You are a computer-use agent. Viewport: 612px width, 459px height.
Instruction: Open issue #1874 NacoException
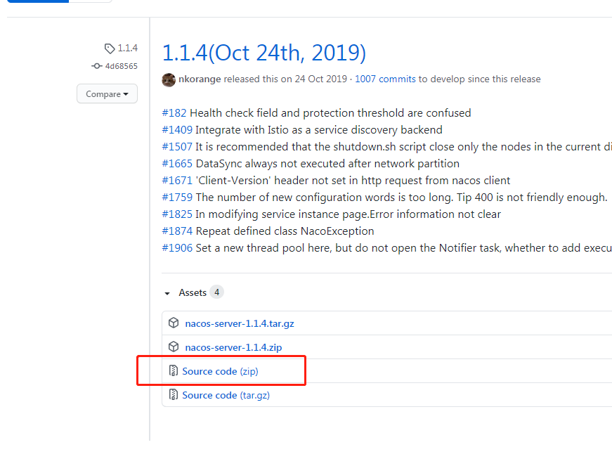coord(177,231)
